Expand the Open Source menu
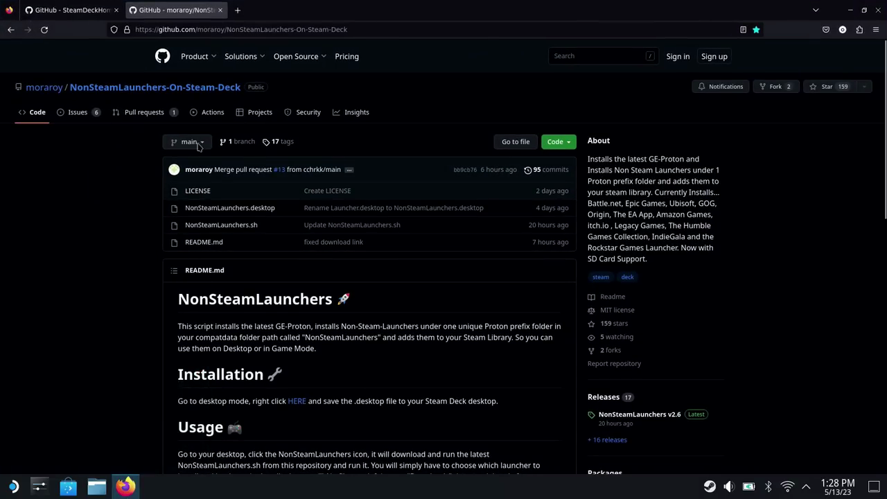Viewport: 887px width, 499px height. [x=299, y=57]
